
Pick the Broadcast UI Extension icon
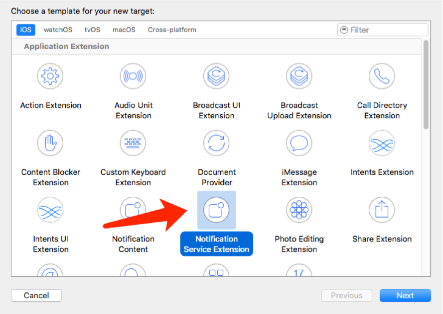point(216,77)
